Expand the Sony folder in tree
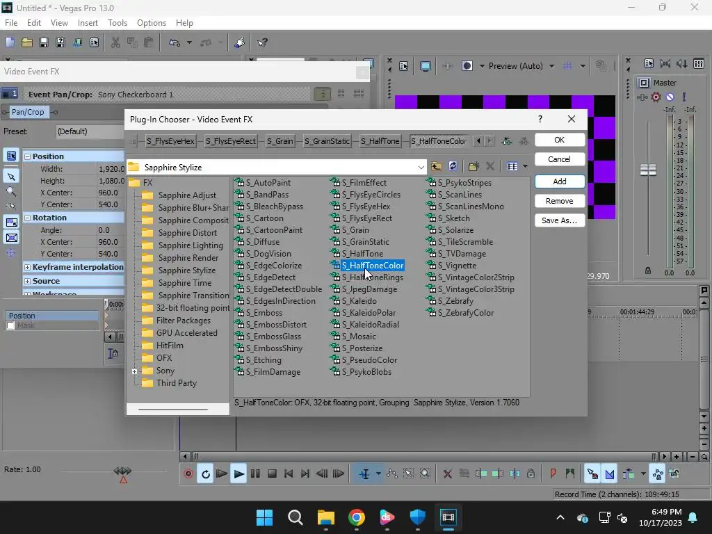712x534 pixels. click(x=134, y=371)
